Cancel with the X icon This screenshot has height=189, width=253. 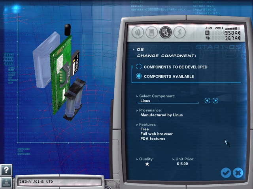pos(238,172)
